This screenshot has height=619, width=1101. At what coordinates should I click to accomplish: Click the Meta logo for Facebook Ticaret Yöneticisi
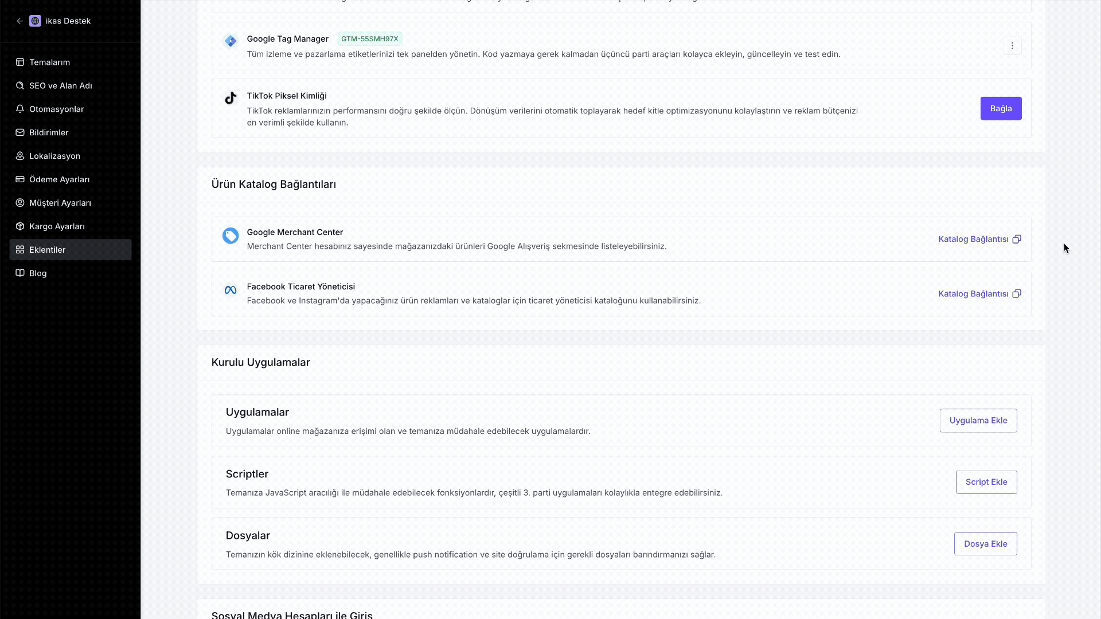pyautogui.click(x=231, y=290)
